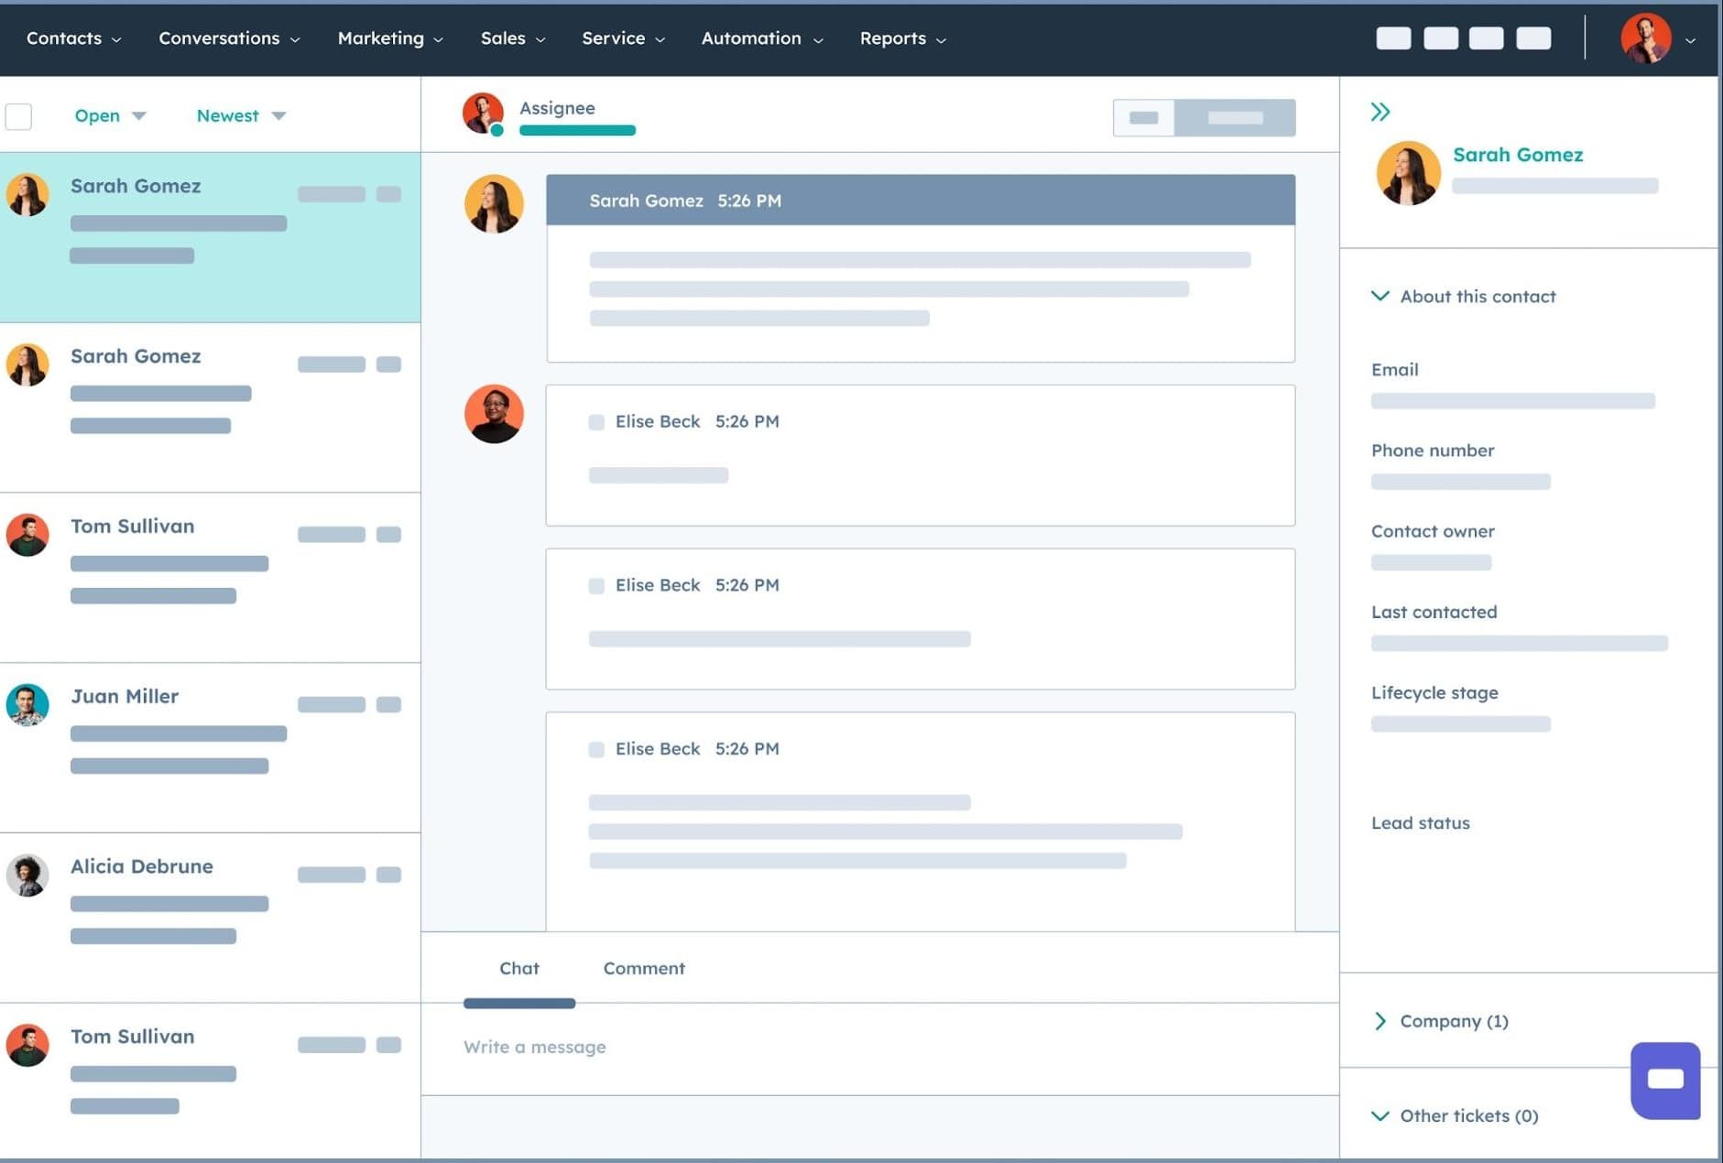Open the Conversations menu
The height and width of the screenshot is (1163, 1723).
(x=229, y=38)
